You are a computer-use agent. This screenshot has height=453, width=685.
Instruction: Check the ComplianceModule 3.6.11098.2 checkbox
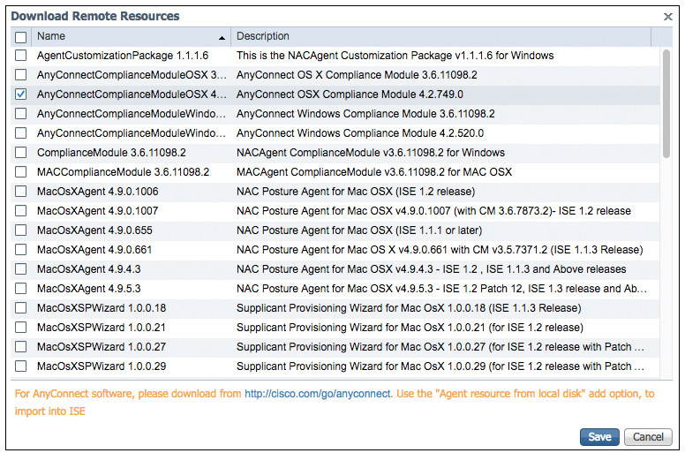[20, 153]
